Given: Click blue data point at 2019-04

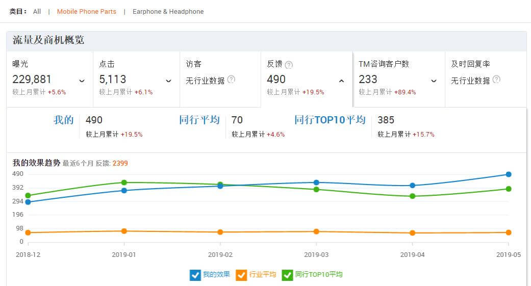Looking at the screenshot, I should (412, 186).
